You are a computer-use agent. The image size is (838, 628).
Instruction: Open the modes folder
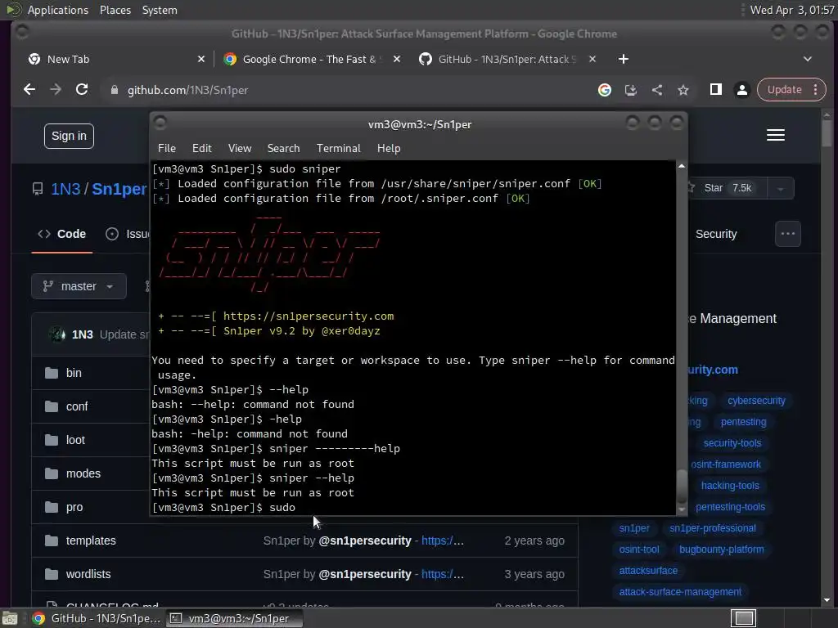pyautogui.click(x=83, y=473)
